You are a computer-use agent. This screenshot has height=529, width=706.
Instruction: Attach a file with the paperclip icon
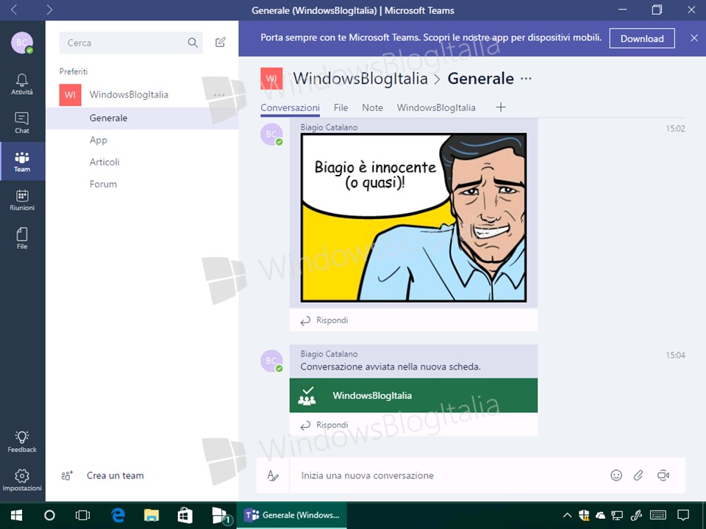638,475
